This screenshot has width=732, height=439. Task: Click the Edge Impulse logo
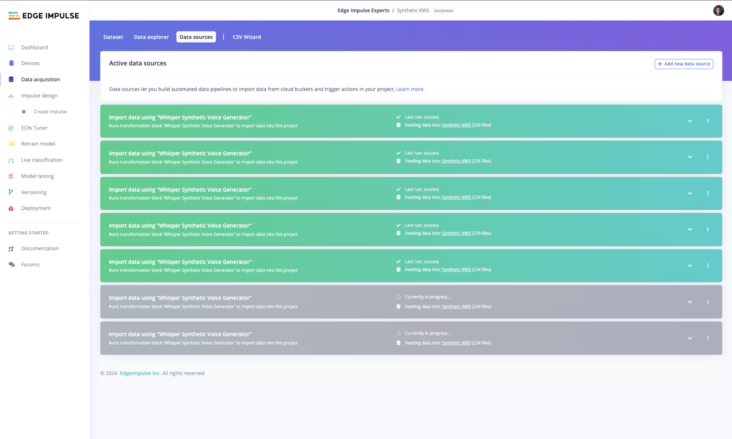43,16
